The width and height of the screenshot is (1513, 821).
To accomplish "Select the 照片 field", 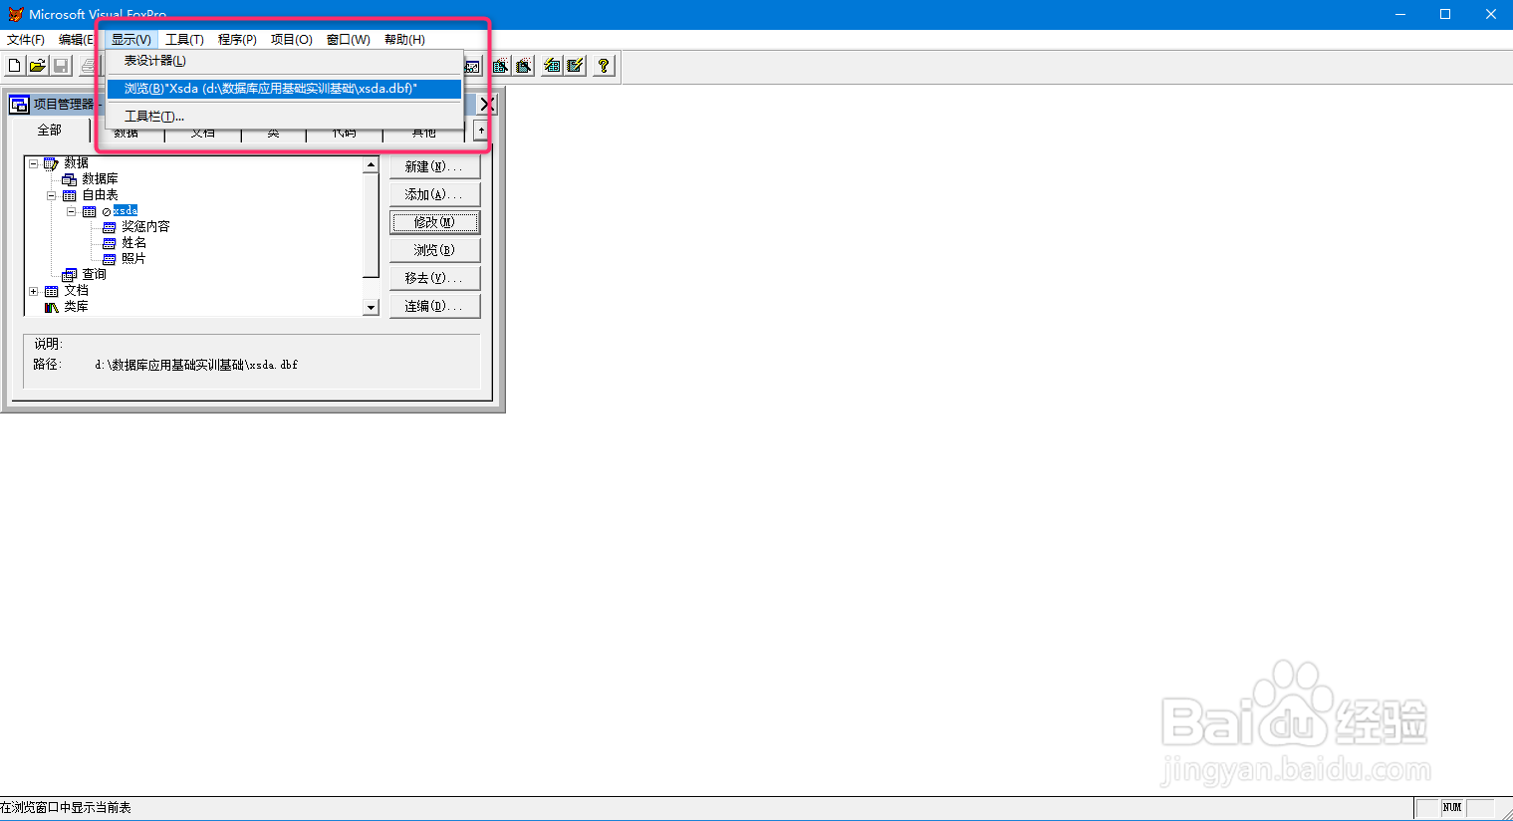I will tap(133, 259).
